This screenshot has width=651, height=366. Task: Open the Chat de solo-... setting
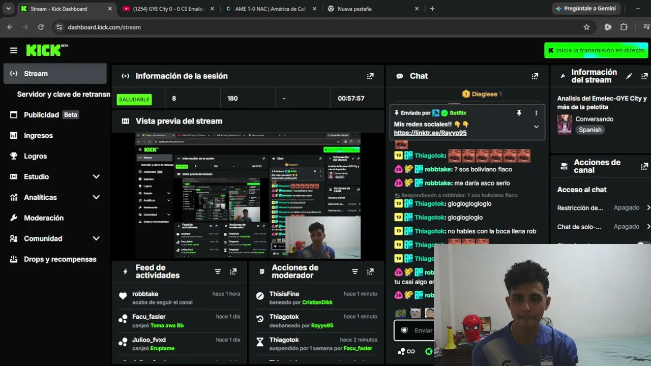[x=604, y=227]
